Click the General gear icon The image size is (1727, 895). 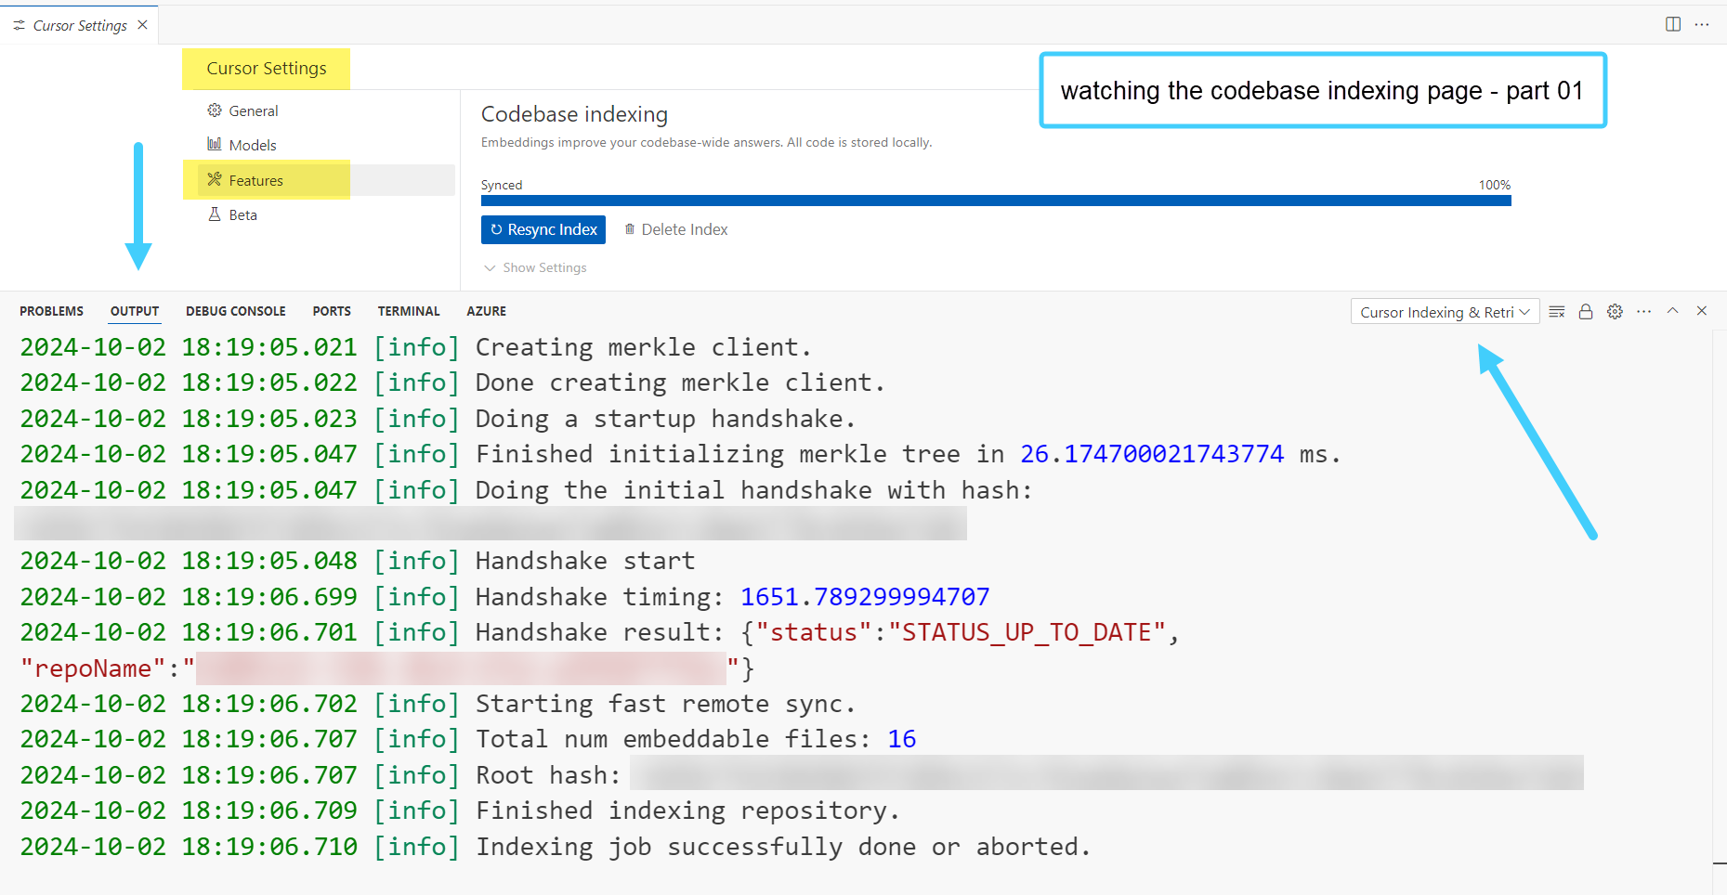click(x=215, y=110)
